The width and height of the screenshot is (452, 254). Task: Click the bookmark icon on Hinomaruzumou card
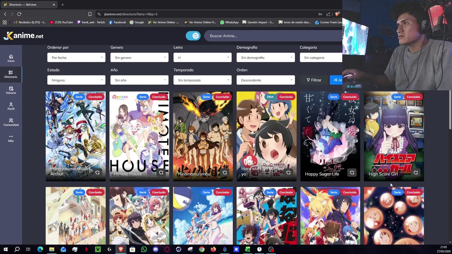tap(225, 173)
